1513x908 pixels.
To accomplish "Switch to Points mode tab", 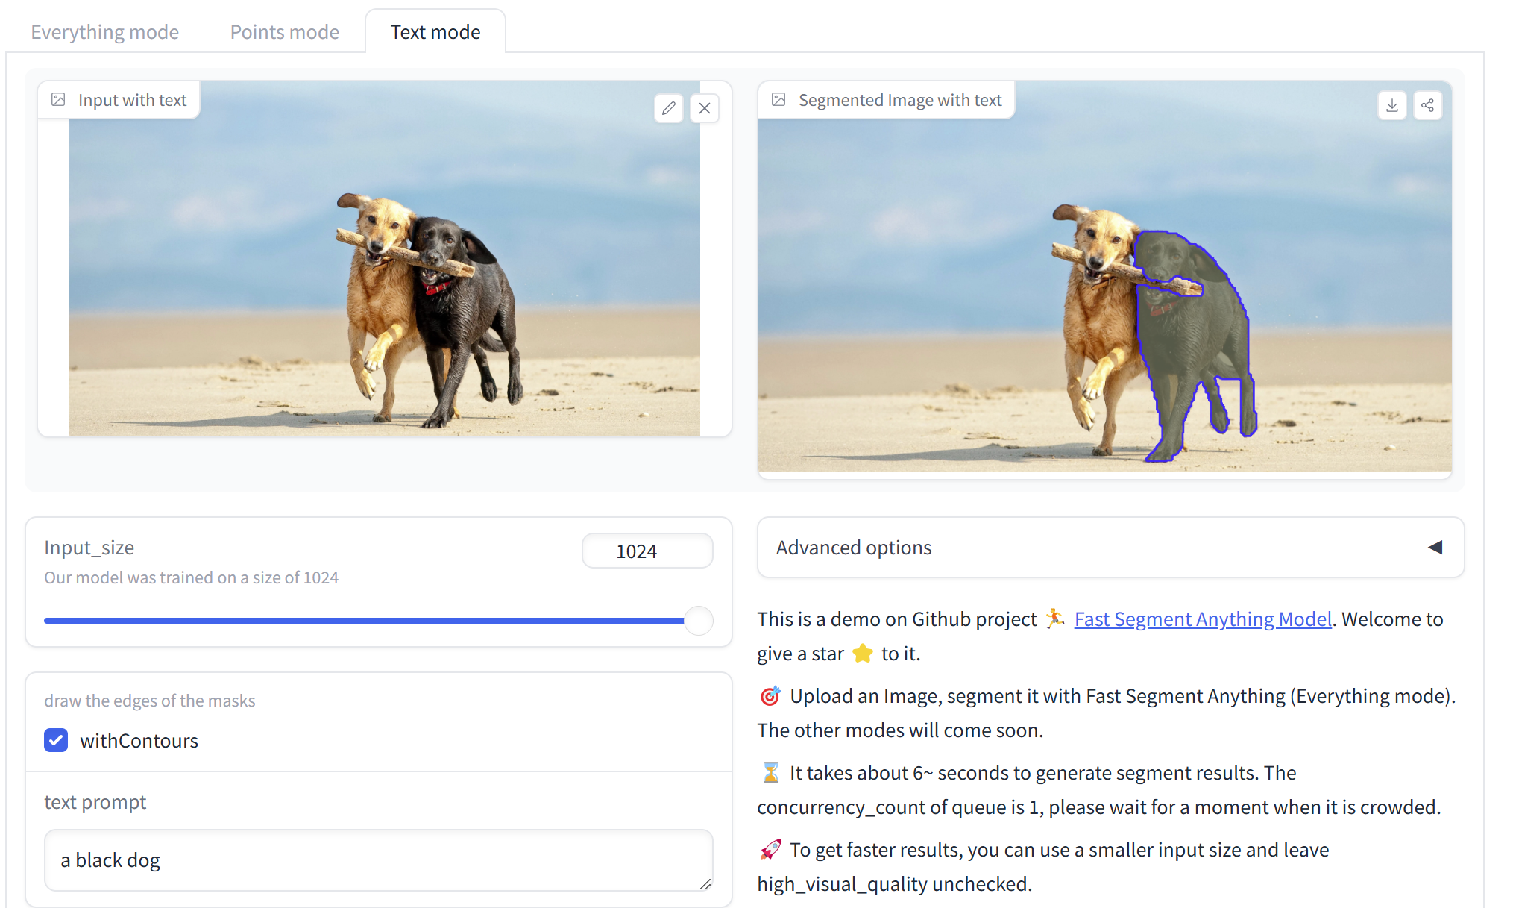I will [x=284, y=32].
